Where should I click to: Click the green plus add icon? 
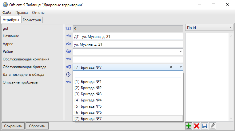coord(189,126)
